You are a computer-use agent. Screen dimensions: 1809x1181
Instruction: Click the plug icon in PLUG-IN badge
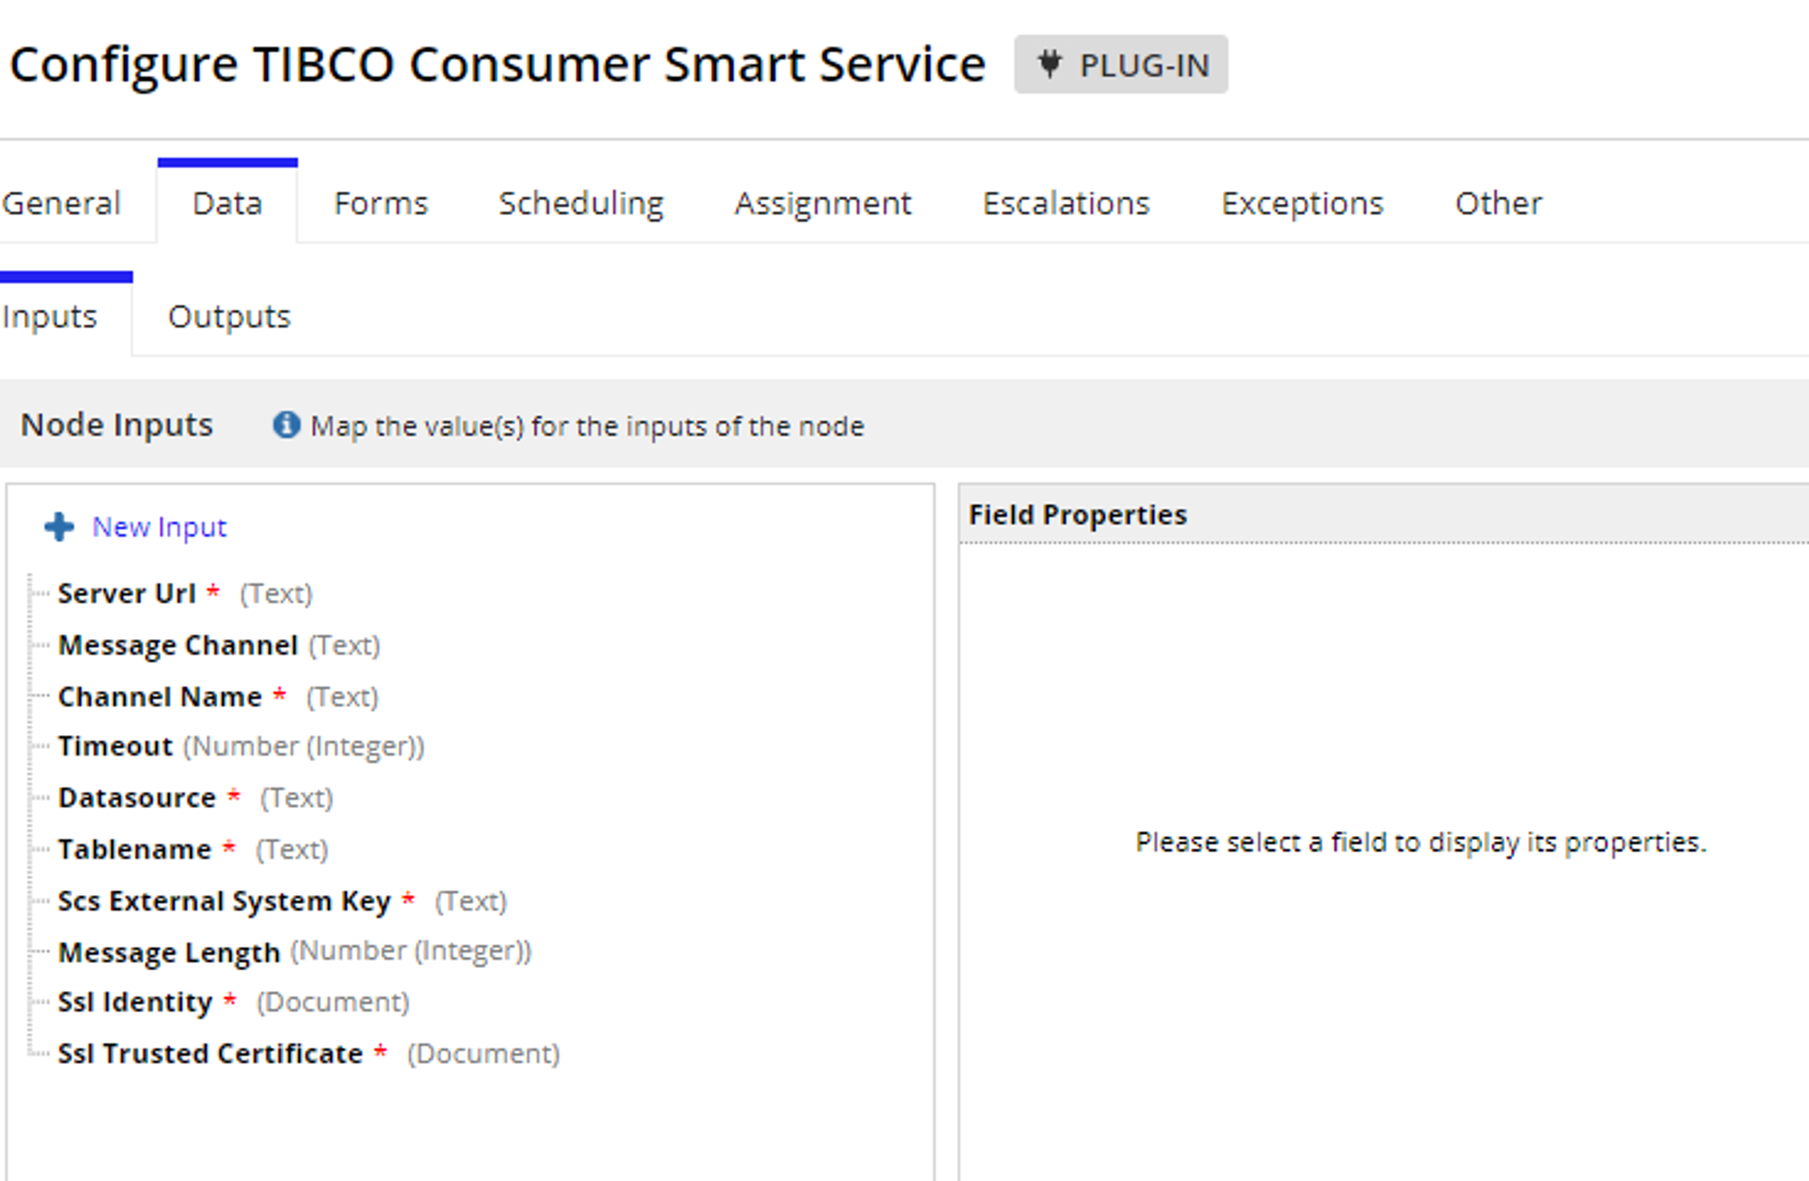click(x=1050, y=65)
